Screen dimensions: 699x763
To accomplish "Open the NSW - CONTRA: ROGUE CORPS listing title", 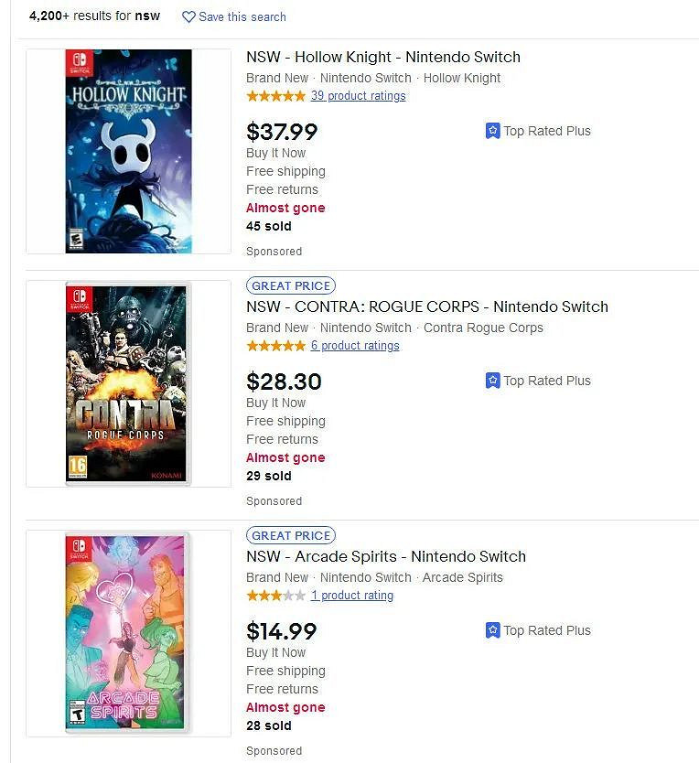I will pos(426,306).
